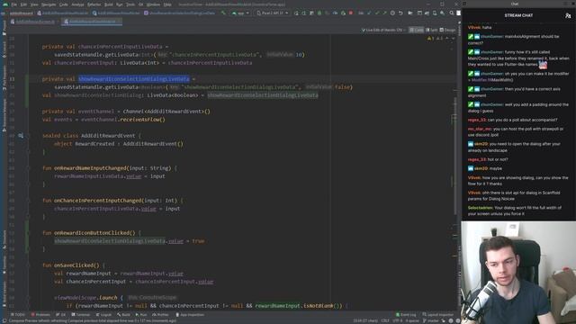
Task: Click the Rerun app icon in toolbar
Action: pos(296,13)
